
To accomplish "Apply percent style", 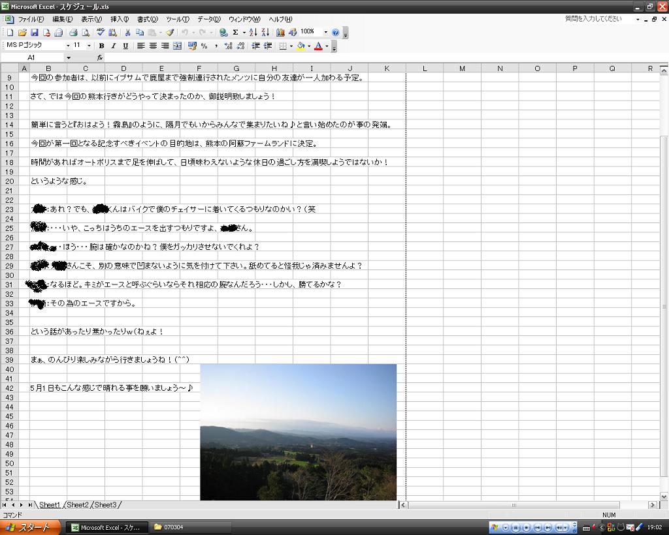I will [x=204, y=46].
